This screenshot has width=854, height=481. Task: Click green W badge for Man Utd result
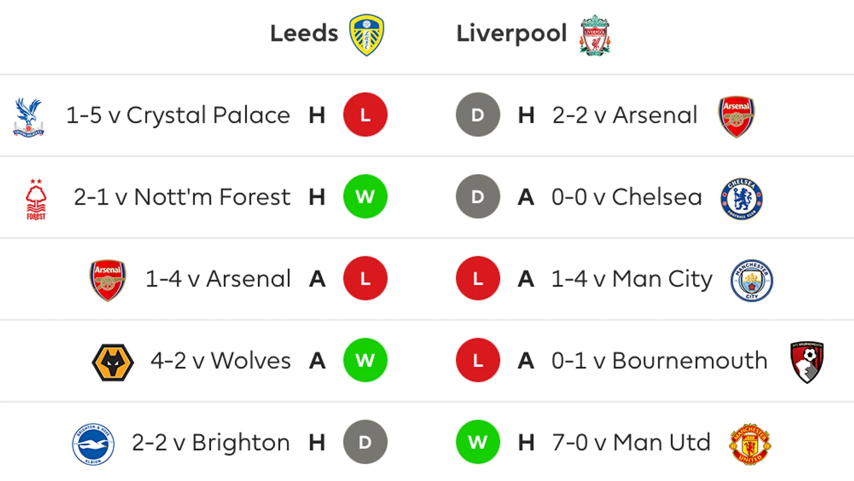pos(478,442)
